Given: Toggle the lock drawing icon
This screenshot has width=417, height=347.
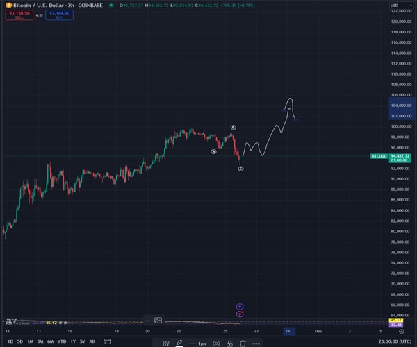Looking at the screenshot, I should tap(229, 344).
